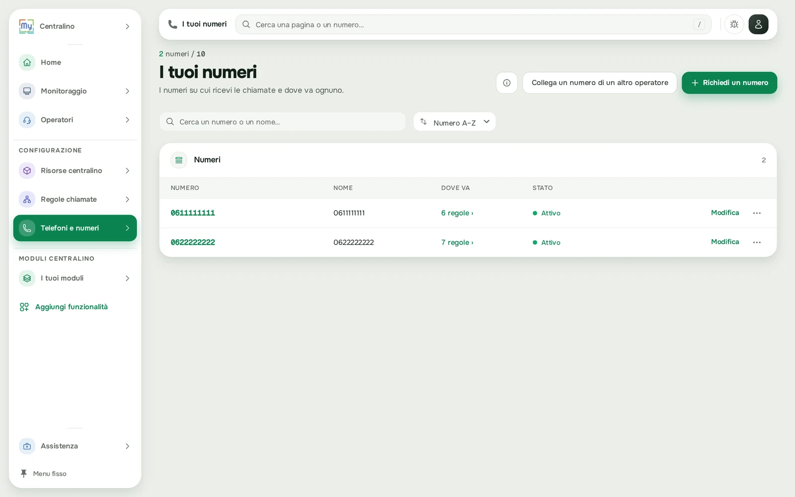795x497 pixels.
Task: Click the Numeri list icon in table header
Action: [x=179, y=160]
